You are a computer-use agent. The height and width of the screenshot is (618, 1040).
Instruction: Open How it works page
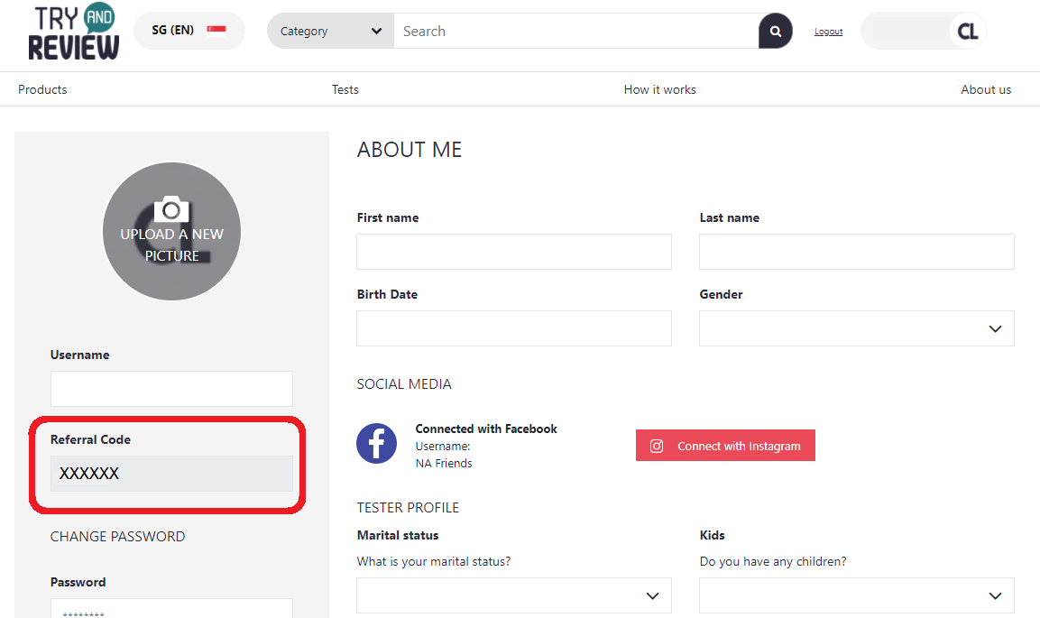pos(659,89)
